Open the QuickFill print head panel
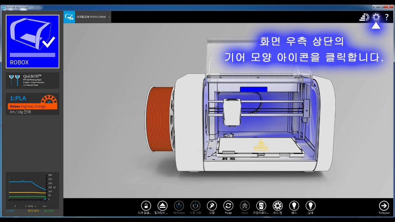Image resolution: width=395 pixels, height=222 pixels. point(32,80)
